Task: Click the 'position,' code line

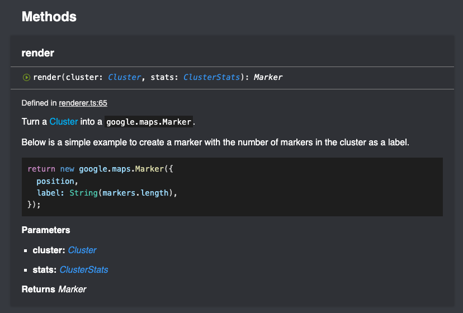Action: click(57, 181)
